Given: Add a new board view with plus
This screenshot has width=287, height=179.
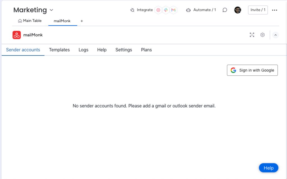Looking at the screenshot, I should tap(82, 21).
